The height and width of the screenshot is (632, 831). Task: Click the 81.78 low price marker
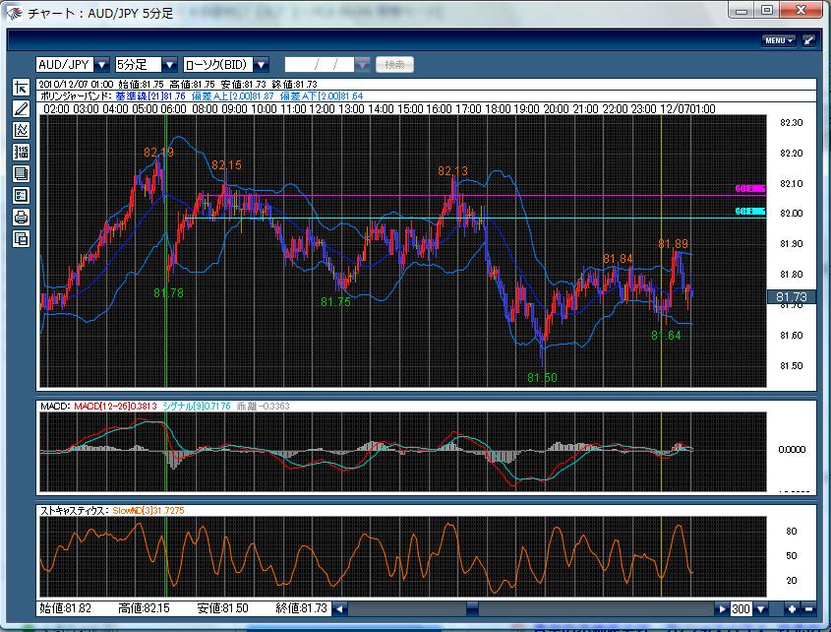168,293
